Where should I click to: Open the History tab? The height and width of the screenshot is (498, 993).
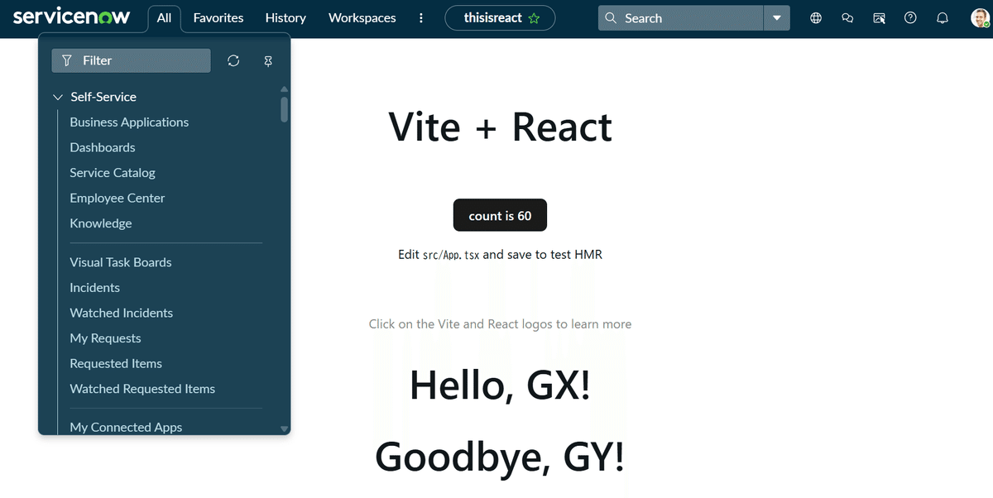click(x=285, y=18)
